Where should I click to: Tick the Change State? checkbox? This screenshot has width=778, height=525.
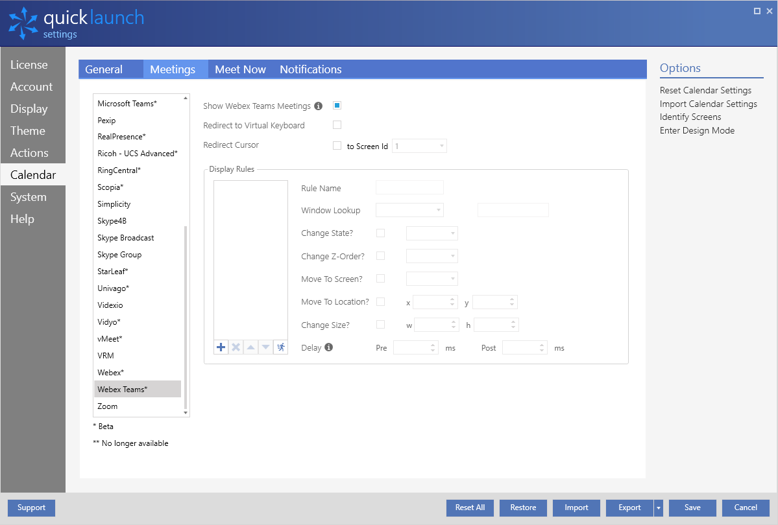pyautogui.click(x=381, y=233)
